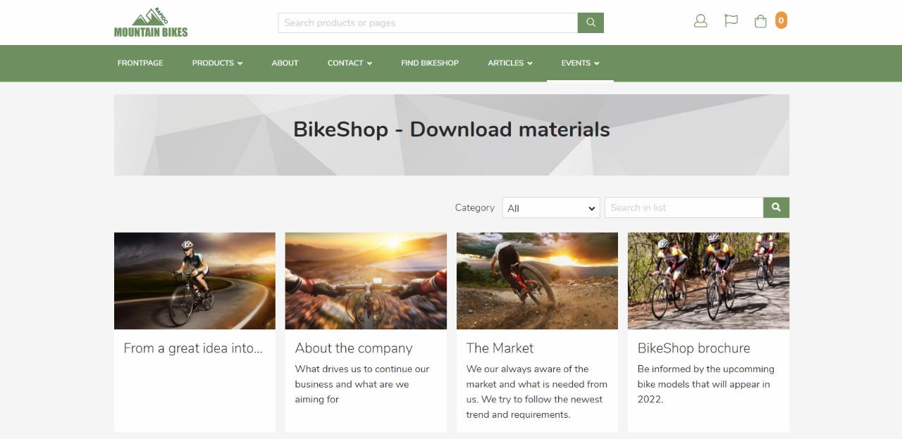
Task: Click the Search products or pages field
Action: (x=428, y=23)
